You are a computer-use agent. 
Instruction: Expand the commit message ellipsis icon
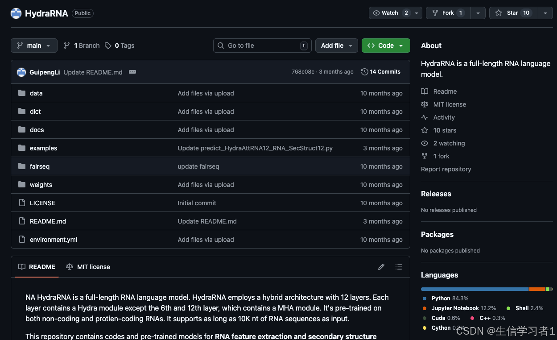132,72
